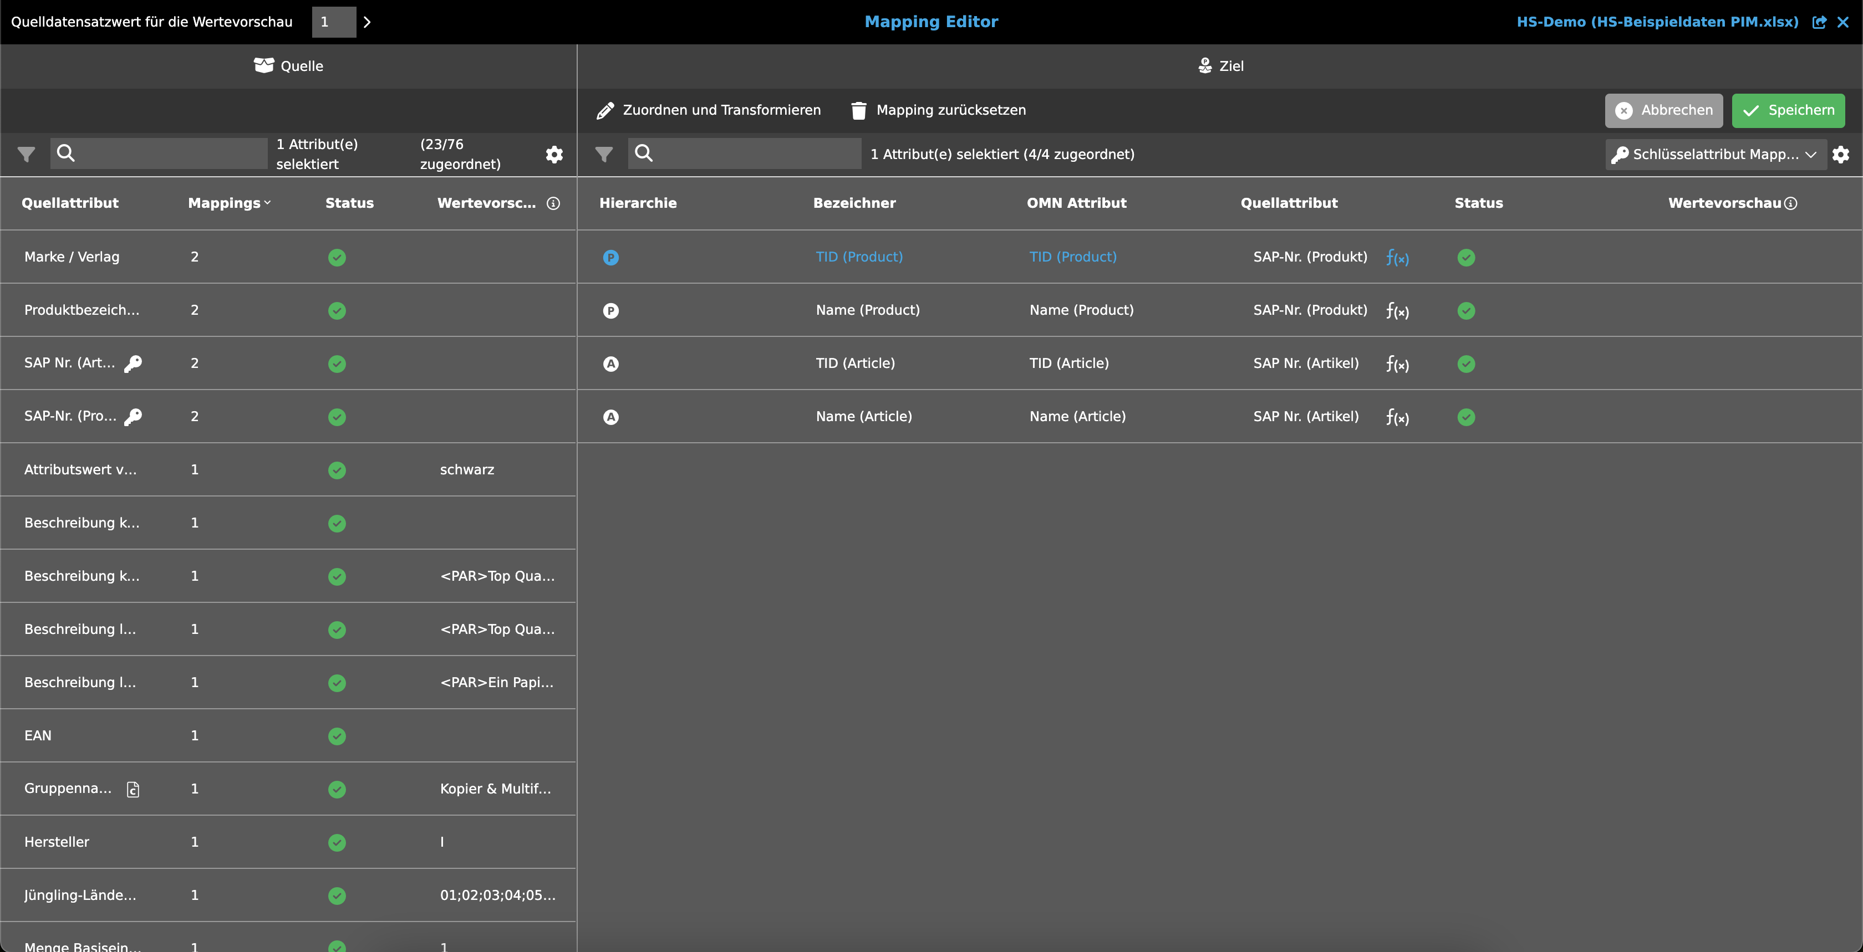
Task: Click key icon next to SAP Nr. (Art...)
Action: [133, 364]
